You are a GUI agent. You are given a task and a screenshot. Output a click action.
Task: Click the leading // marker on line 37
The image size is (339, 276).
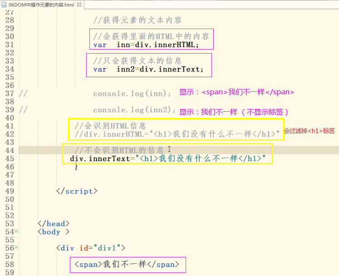click(x=23, y=94)
